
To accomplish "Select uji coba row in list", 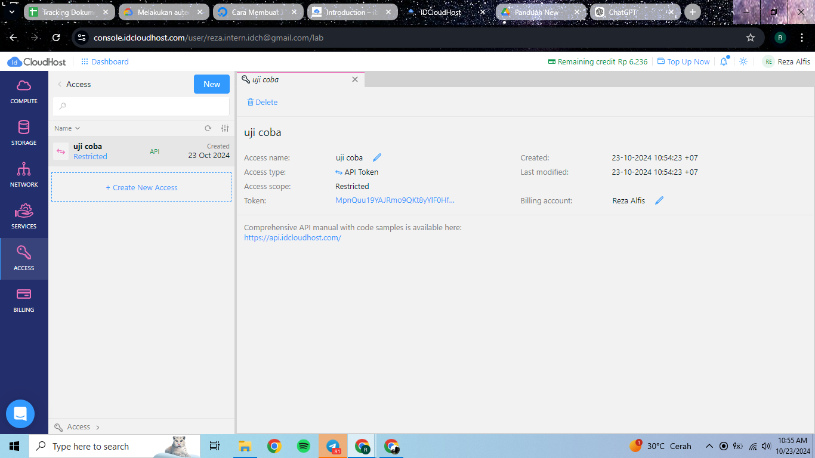I will pos(141,151).
